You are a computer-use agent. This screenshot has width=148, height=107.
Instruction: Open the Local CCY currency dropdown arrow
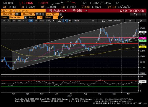point(61,14)
